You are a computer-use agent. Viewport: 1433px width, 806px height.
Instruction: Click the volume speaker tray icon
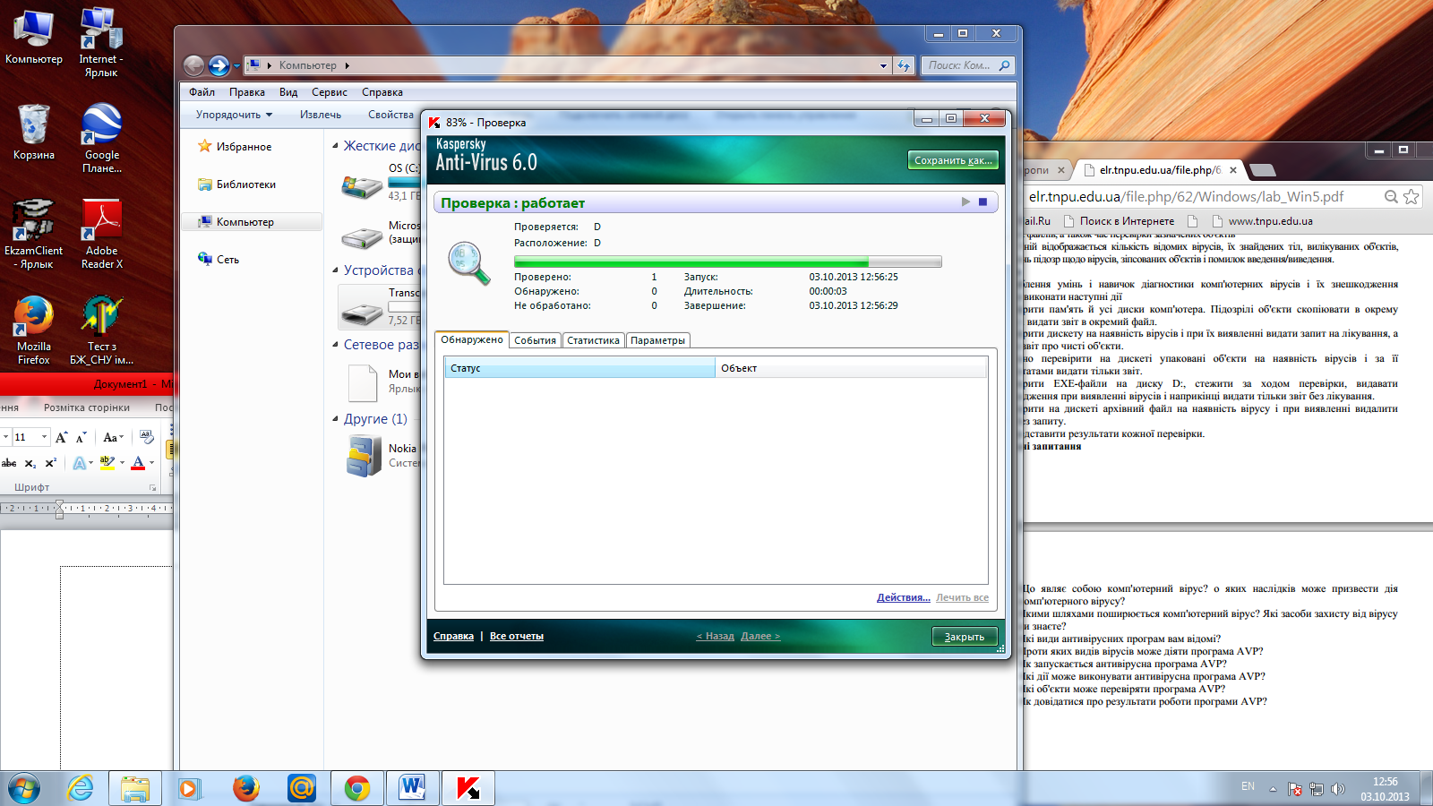[x=1337, y=789]
